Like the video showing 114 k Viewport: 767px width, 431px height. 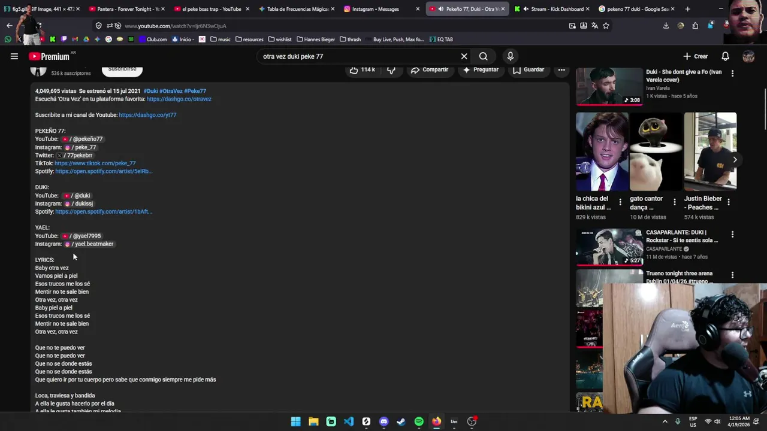pos(362,70)
